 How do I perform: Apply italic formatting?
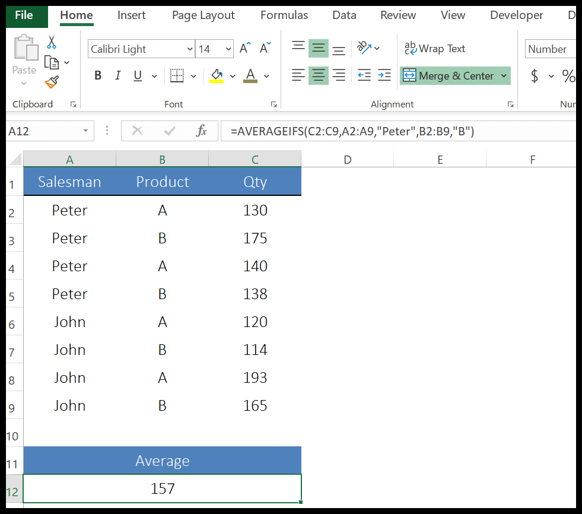[117, 75]
